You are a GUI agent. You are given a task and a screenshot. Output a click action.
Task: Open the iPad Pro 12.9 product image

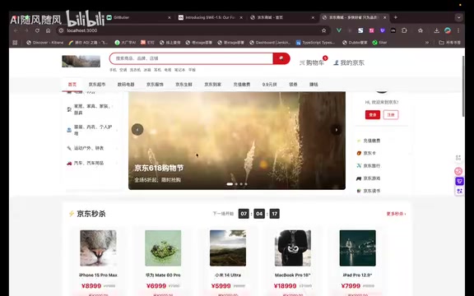[358, 248]
